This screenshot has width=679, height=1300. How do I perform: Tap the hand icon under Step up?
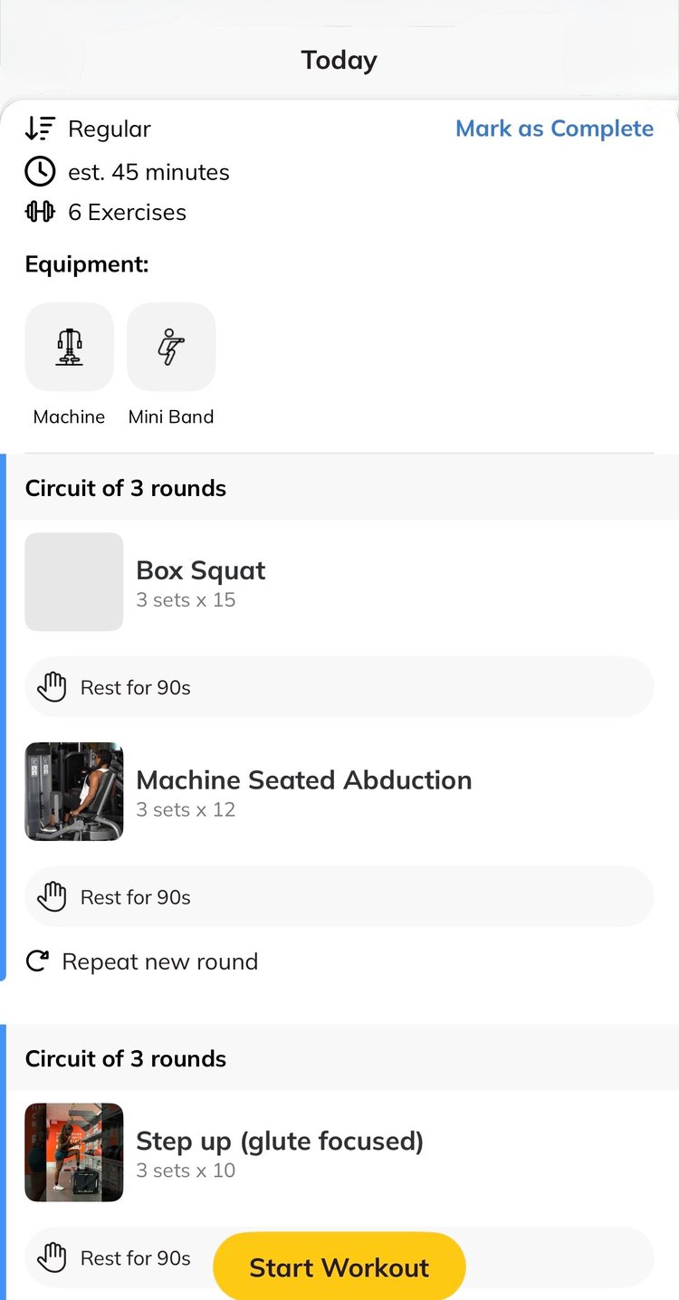click(53, 1257)
